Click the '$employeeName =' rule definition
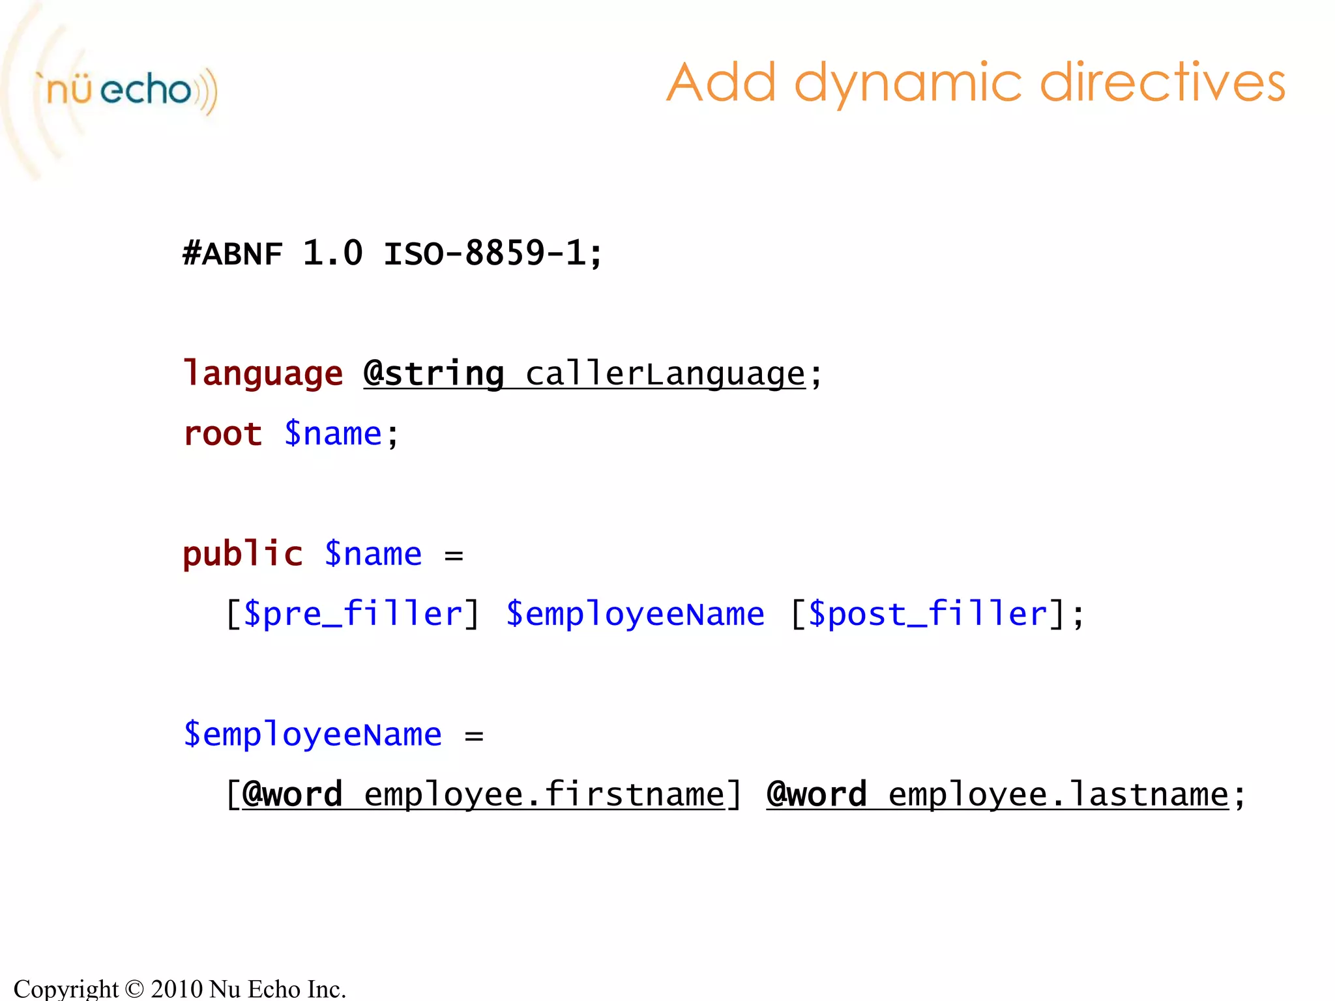 coord(313,734)
